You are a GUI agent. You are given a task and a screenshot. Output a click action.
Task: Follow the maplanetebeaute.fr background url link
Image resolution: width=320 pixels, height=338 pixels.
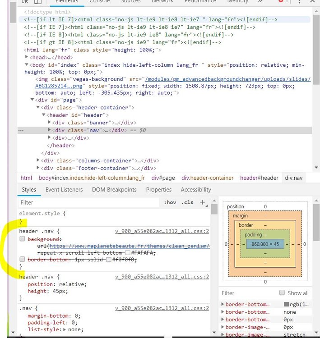130,246
